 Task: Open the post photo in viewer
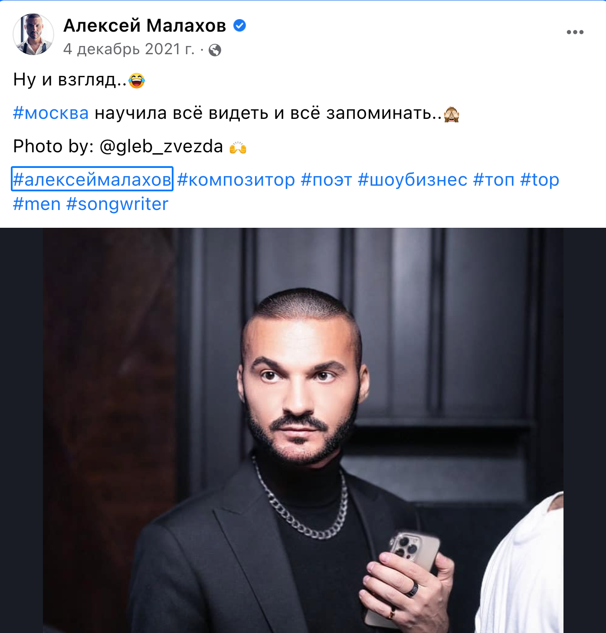click(x=303, y=430)
